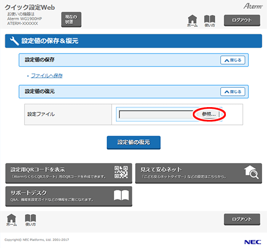Open 設定用QRコードを表示 panel

(69, 173)
